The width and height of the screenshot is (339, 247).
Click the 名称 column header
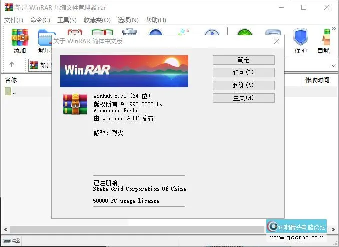(11, 80)
